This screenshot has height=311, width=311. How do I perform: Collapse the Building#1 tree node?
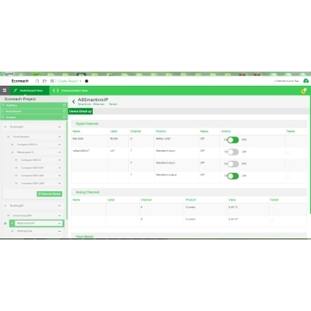(x=5, y=127)
